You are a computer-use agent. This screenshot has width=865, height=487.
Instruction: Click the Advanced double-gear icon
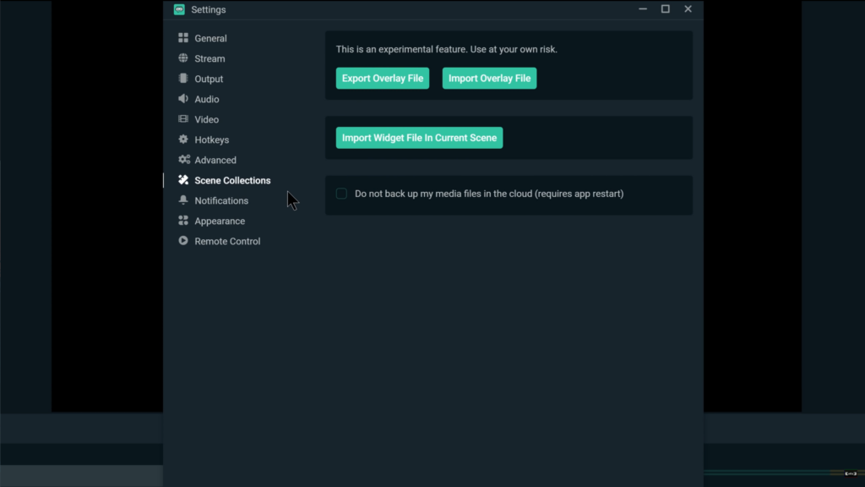tap(184, 160)
